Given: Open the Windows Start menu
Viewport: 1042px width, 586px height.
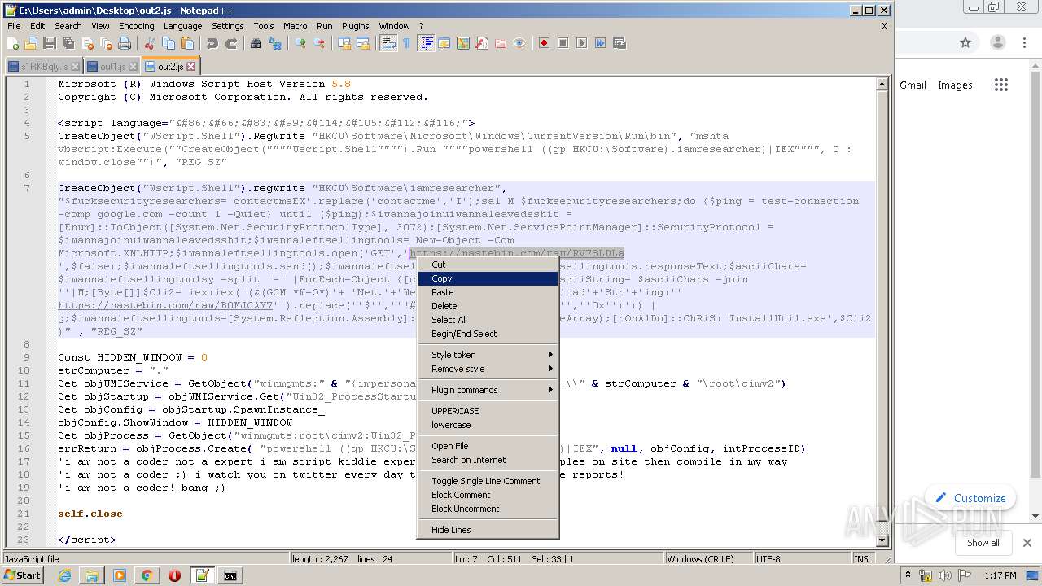Looking at the screenshot, I should [22, 575].
